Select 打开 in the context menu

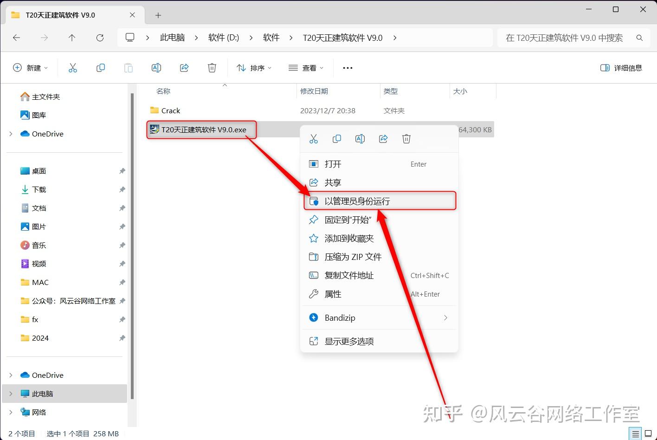coord(380,164)
